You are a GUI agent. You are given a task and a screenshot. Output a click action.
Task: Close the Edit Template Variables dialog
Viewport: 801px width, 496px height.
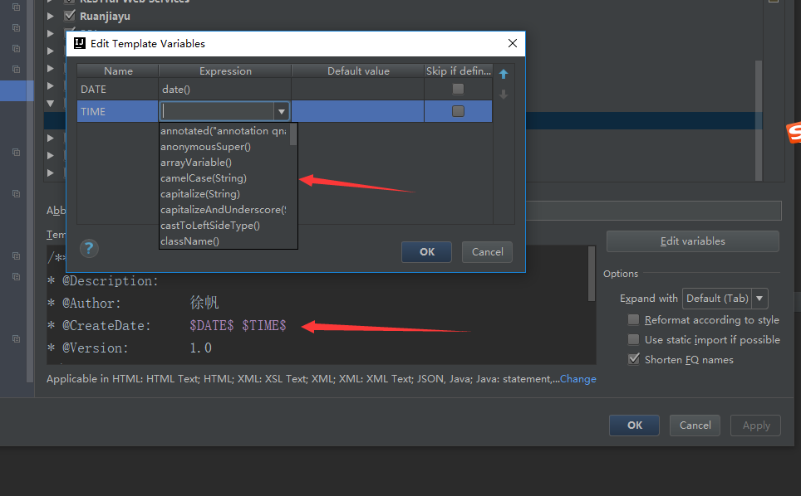pos(513,43)
